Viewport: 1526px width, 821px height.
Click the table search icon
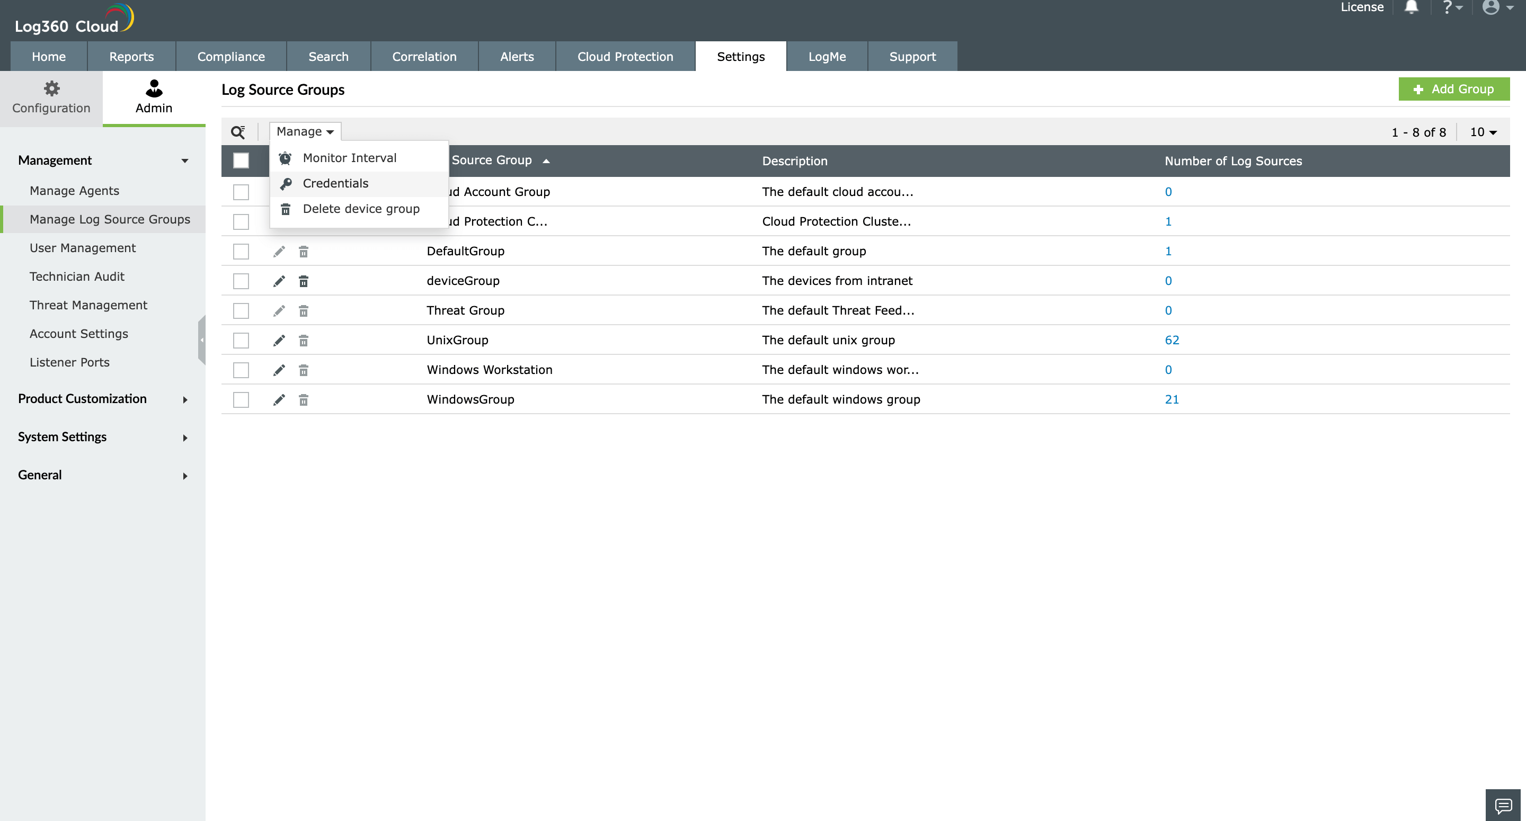(x=237, y=131)
